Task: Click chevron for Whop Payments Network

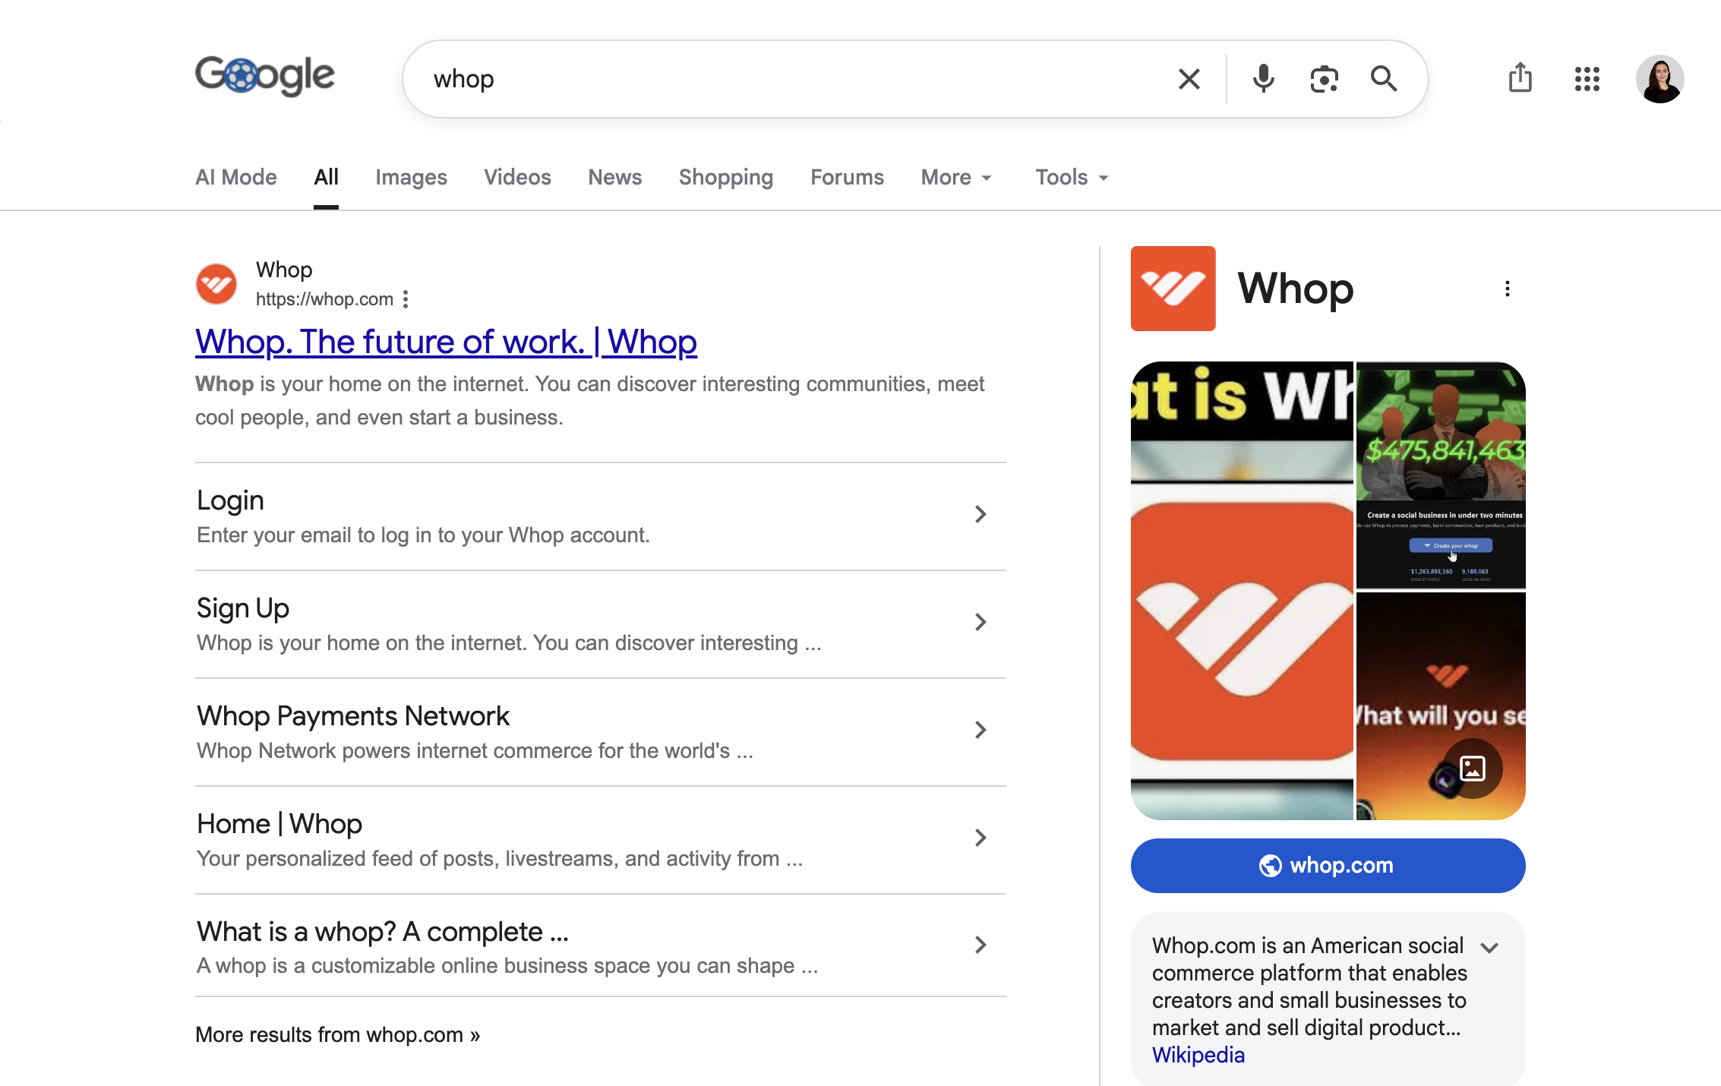Action: pyautogui.click(x=980, y=730)
